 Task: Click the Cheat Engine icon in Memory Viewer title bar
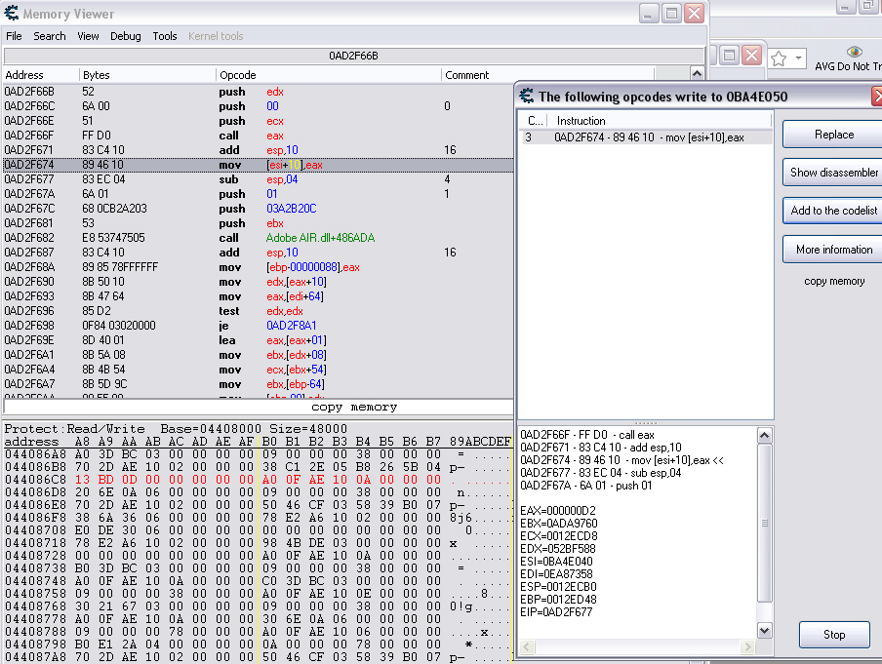[x=12, y=14]
